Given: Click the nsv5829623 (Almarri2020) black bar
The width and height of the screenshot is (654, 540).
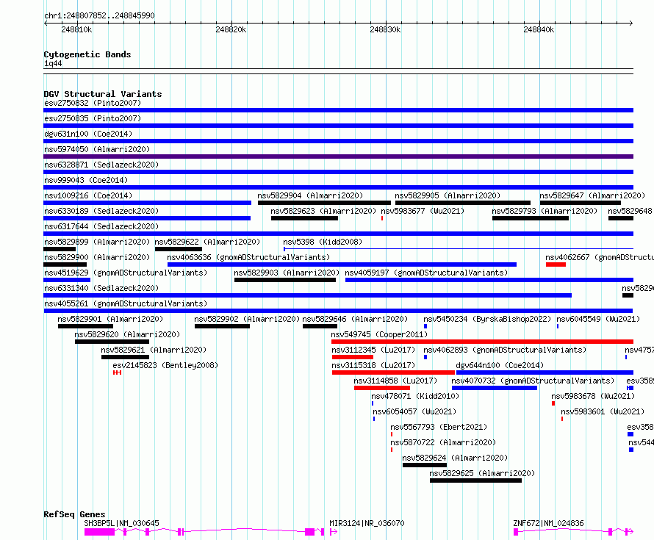Looking at the screenshot, I should (x=304, y=218).
